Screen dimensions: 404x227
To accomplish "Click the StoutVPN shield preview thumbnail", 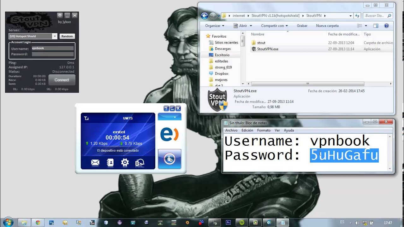I will point(217,100).
